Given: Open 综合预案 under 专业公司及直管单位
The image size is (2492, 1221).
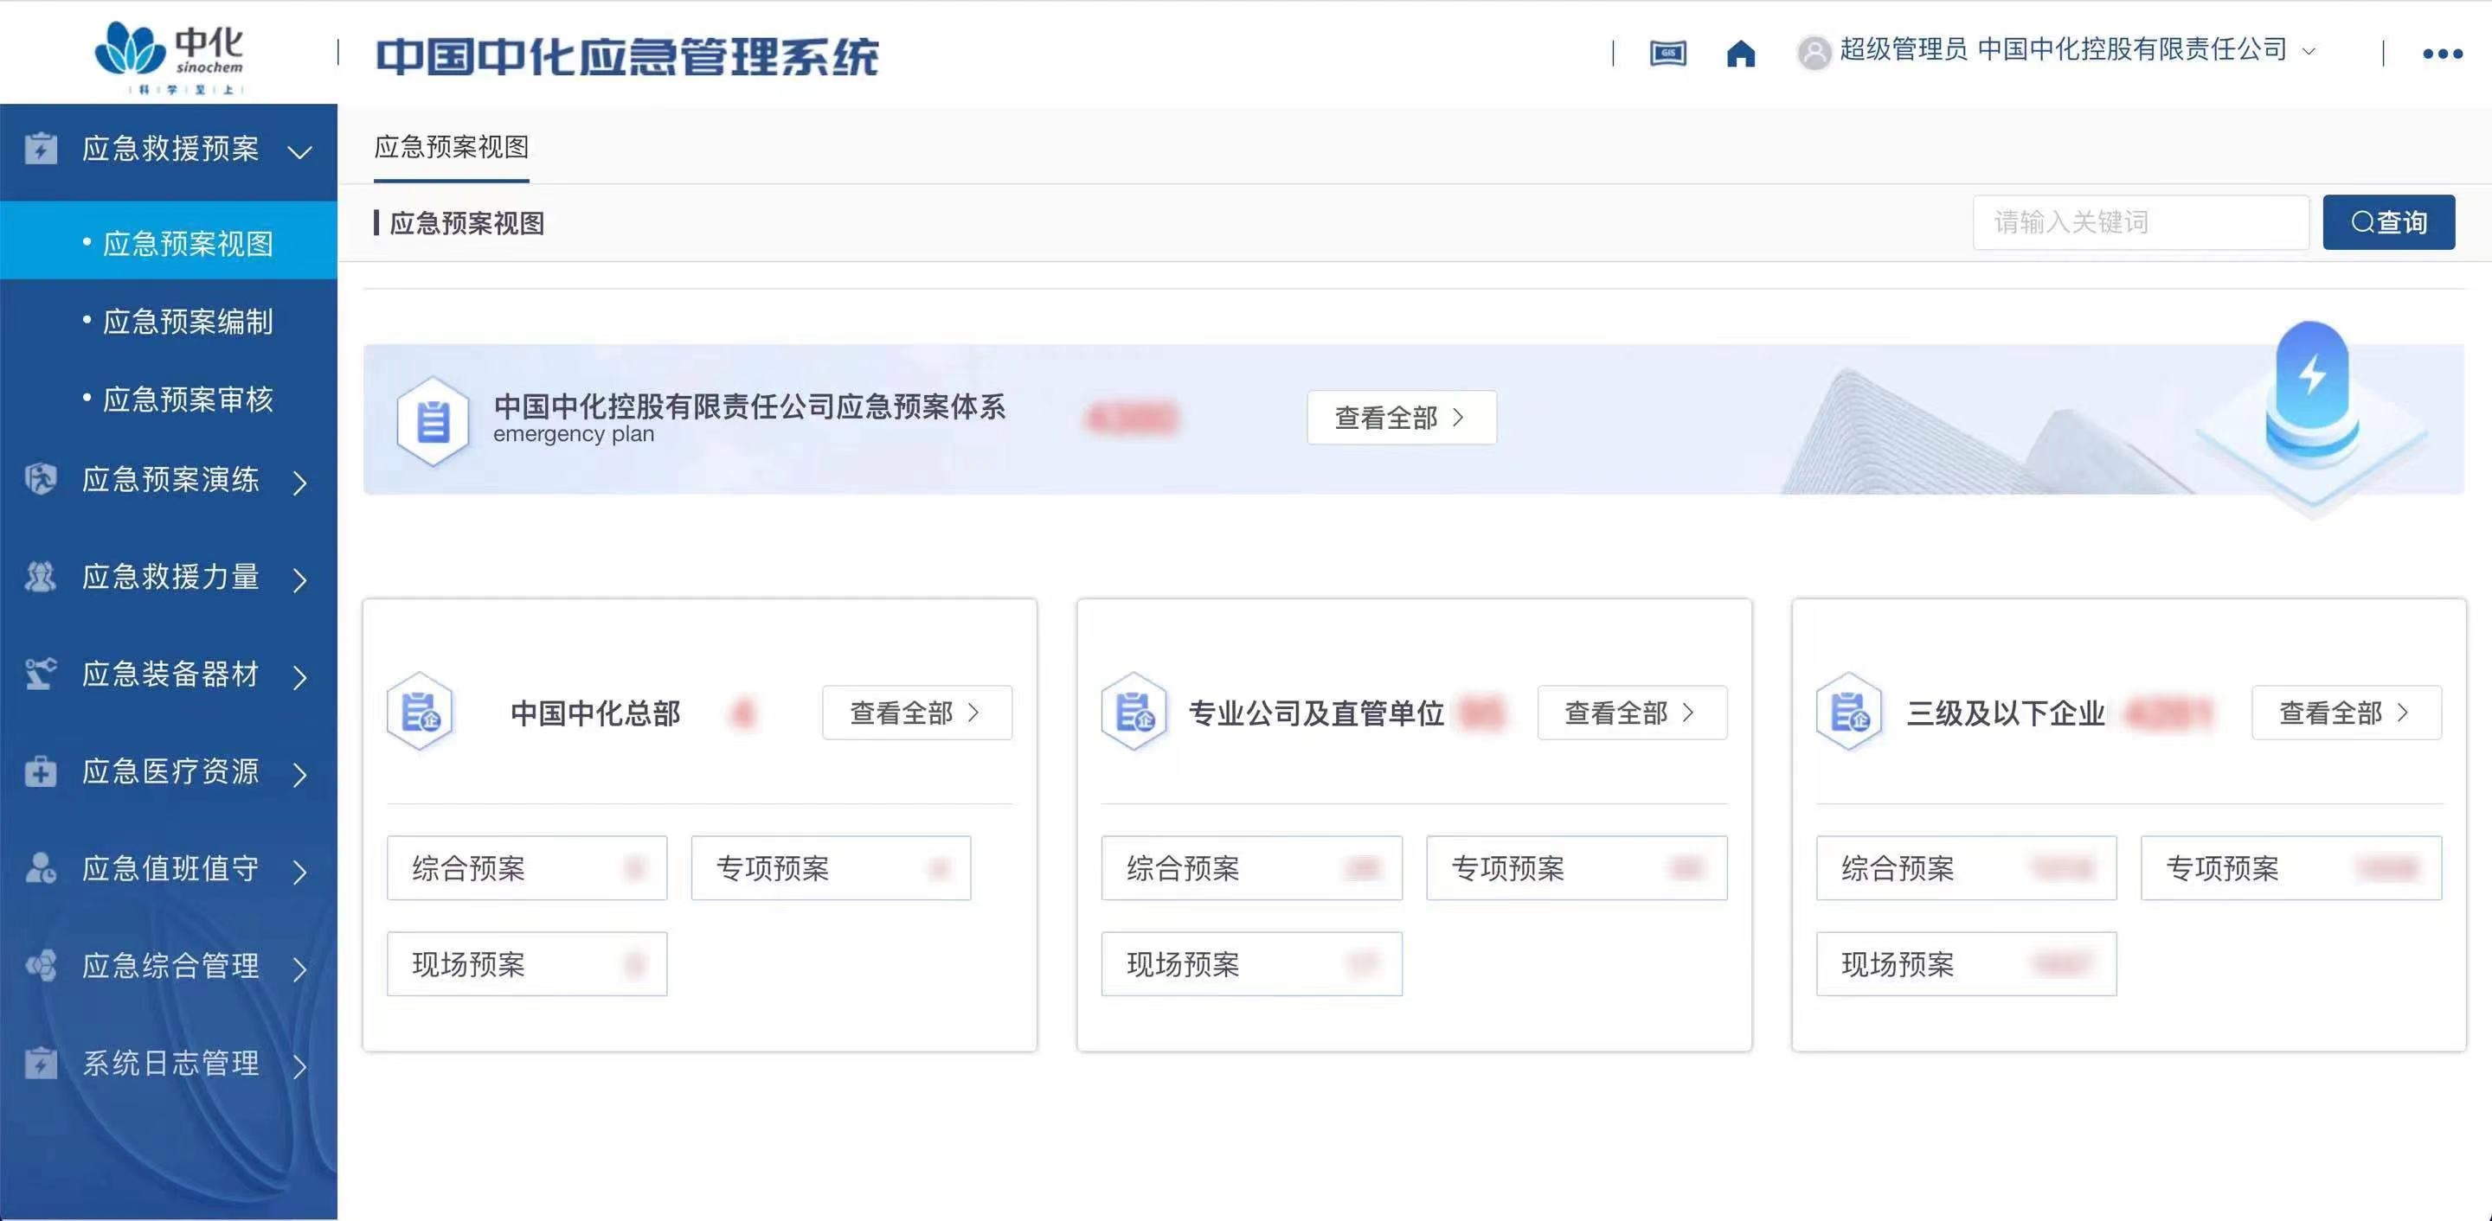Looking at the screenshot, I should pyautogui.click(x=1252, y=868).
